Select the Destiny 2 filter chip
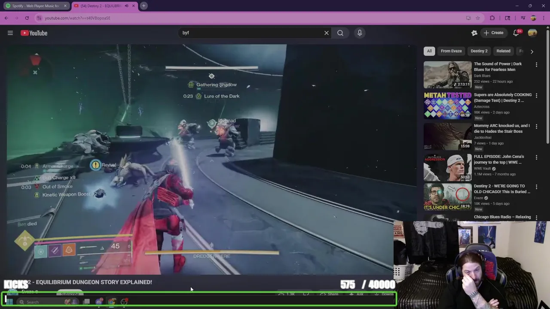 479,51
